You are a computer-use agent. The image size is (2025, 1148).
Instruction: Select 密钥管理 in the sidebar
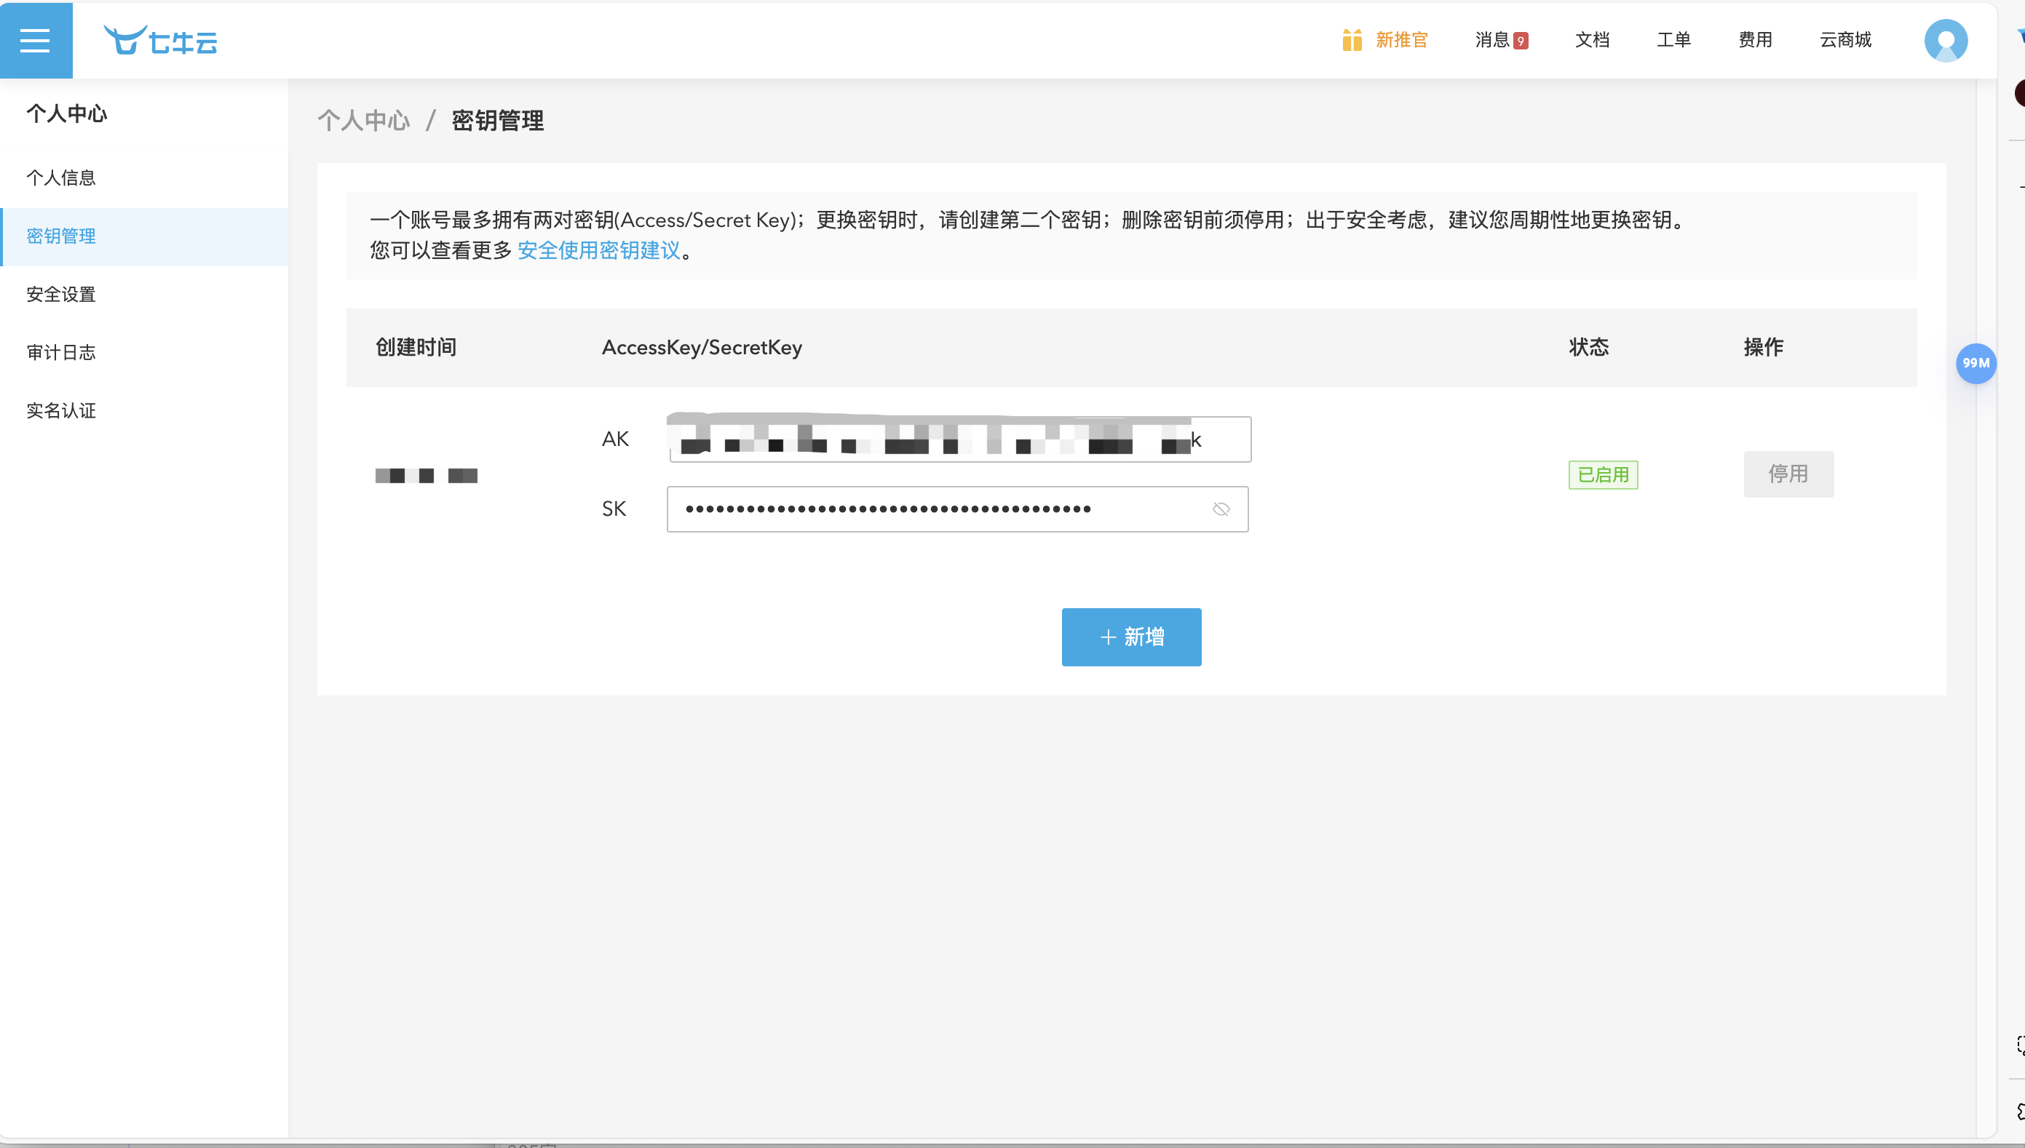pyautogui.click(x=62, y=236)
